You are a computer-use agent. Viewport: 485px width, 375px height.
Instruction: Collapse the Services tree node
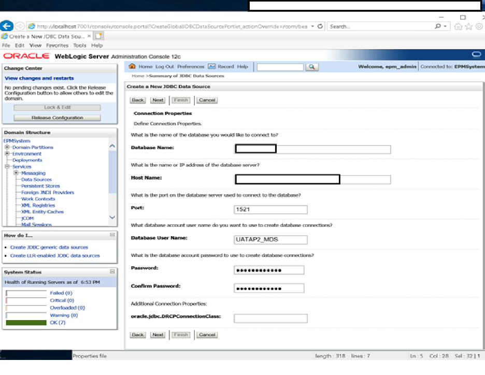7,166
